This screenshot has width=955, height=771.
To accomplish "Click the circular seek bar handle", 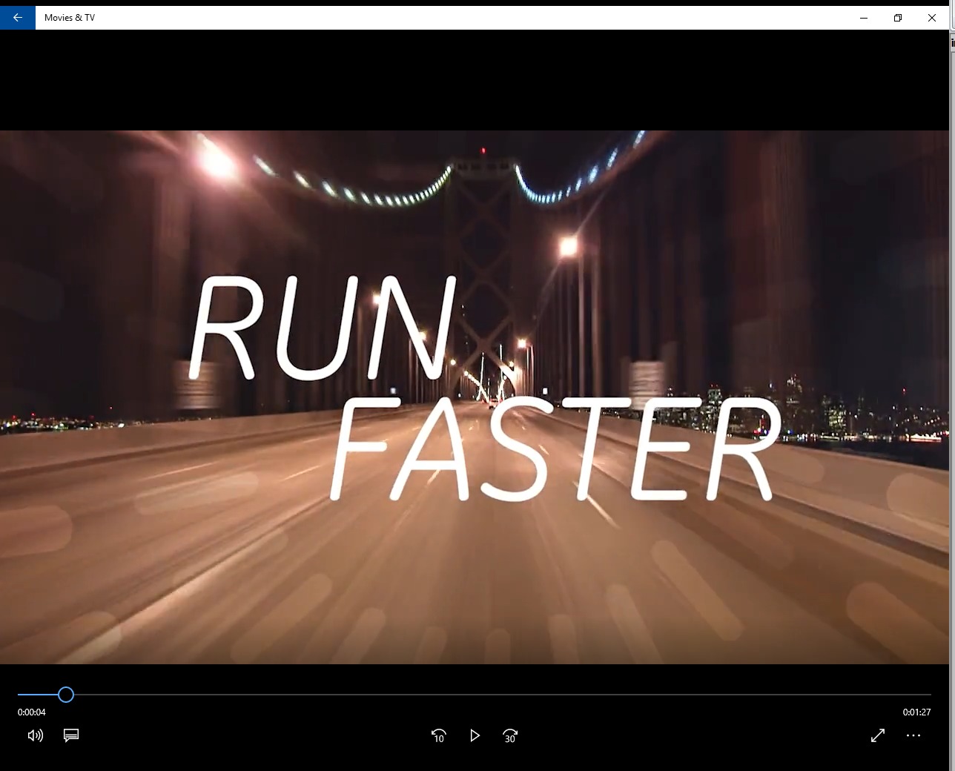I will [x=66, y=695].
